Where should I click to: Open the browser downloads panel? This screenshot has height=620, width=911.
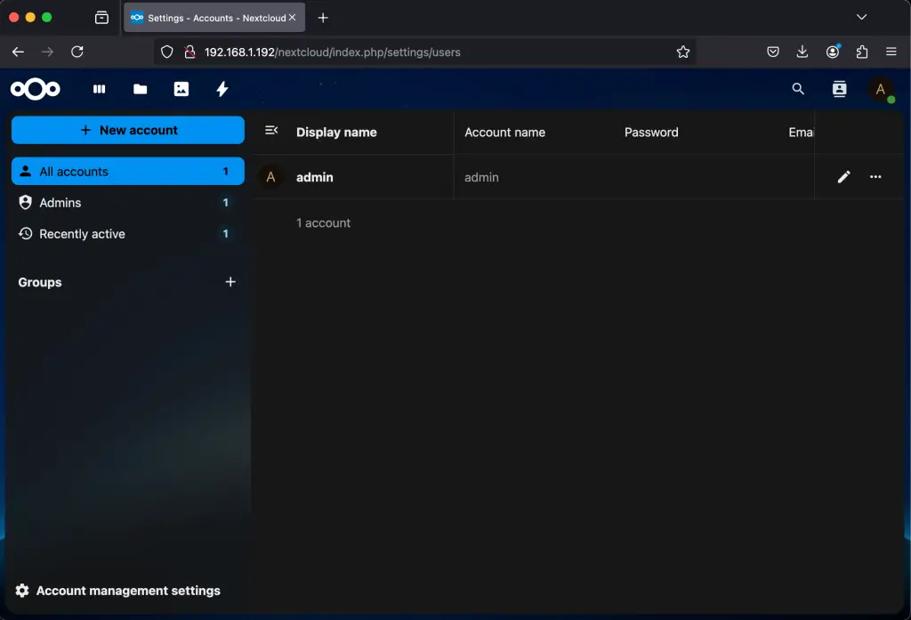tap(802, 52)
